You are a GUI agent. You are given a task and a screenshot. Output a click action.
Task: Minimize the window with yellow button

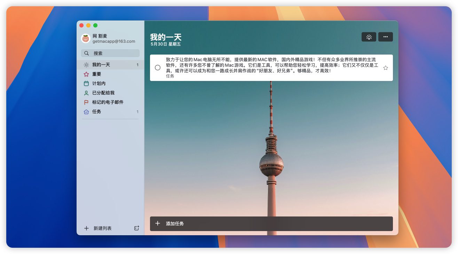[x=88, y=25]
